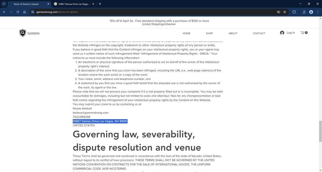This screenshot has height=172, width=322.
Task: Open the Extensions puzzle icon
Action: point(294,12)
